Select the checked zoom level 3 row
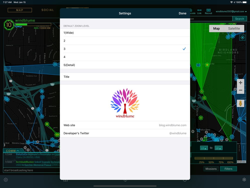Screen dimensions: 250x188 coord(125,49)
